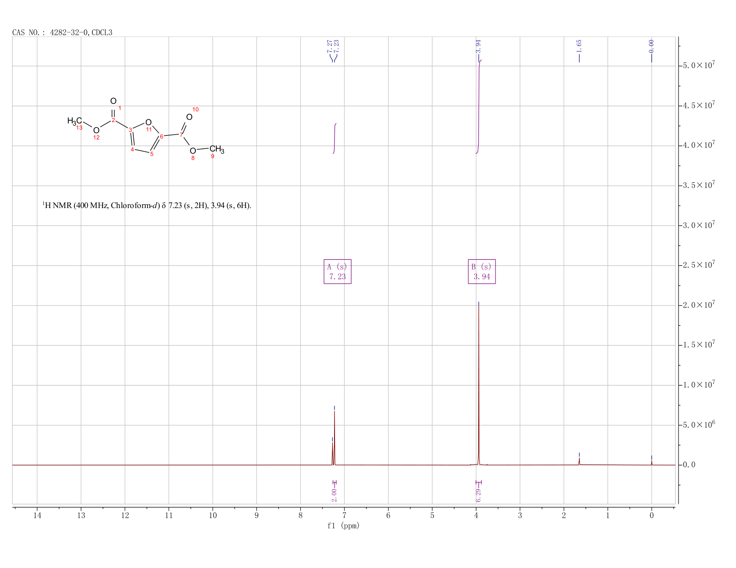Click the 8 tick label on ppm axis
Screen dimensions: 736x568
(301, 515)
